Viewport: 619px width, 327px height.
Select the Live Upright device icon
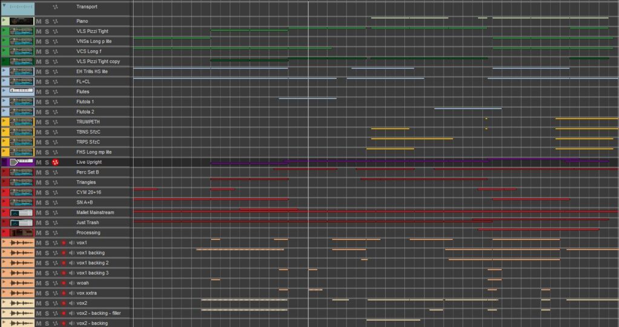(x=21, y=163)
